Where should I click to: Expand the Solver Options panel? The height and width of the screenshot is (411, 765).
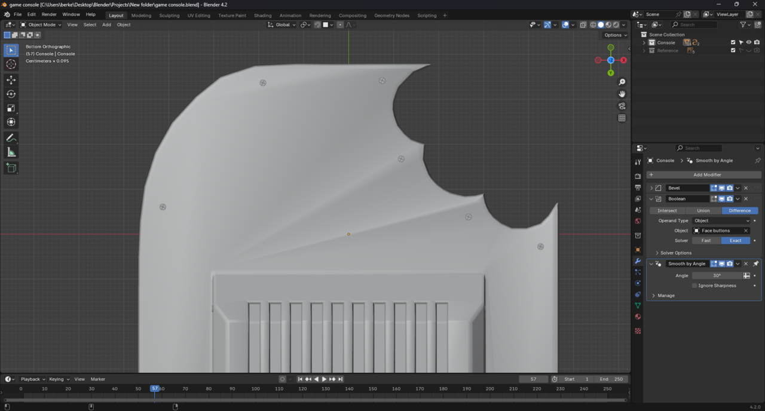click(x=675, y=253)
